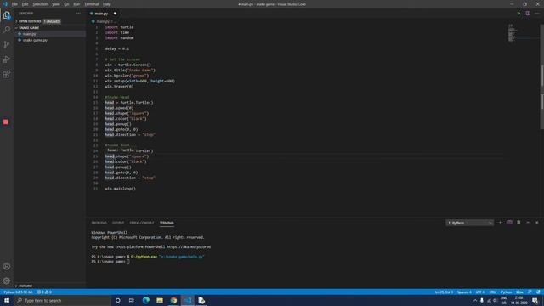Change file encoding UTF-8

480,292
